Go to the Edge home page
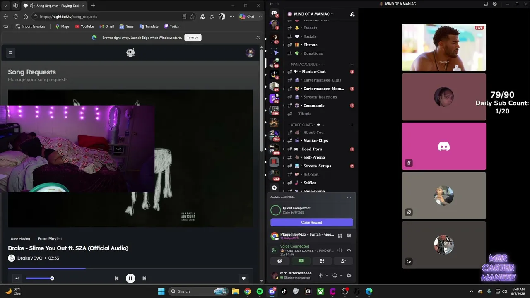Screen dimensions: 530x298 click(x=26, y=17)
